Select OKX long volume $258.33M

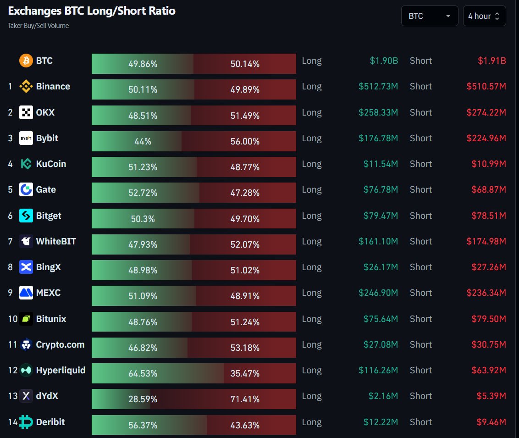point(378,112)
